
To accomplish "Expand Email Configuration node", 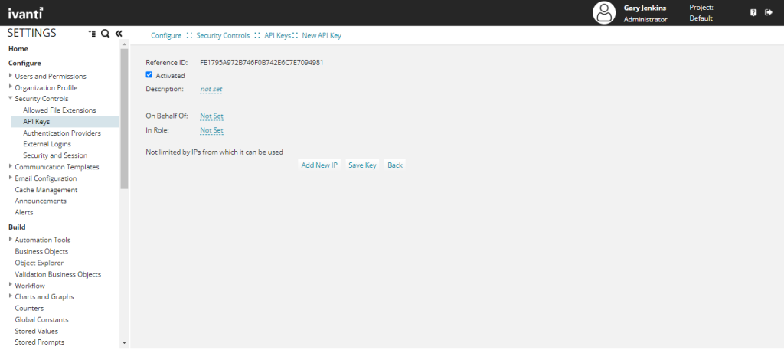I will pos(11,178).
